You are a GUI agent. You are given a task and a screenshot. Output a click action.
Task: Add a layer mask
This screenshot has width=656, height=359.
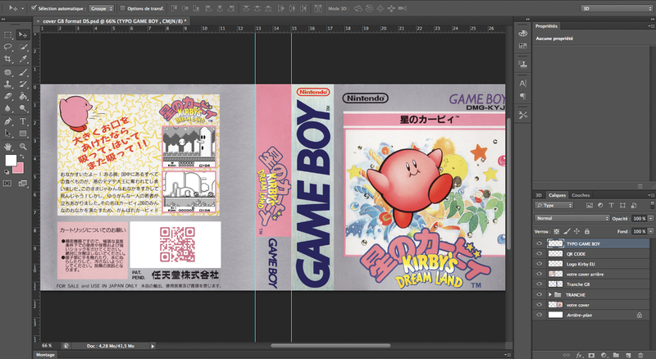[x=591, y=355]
